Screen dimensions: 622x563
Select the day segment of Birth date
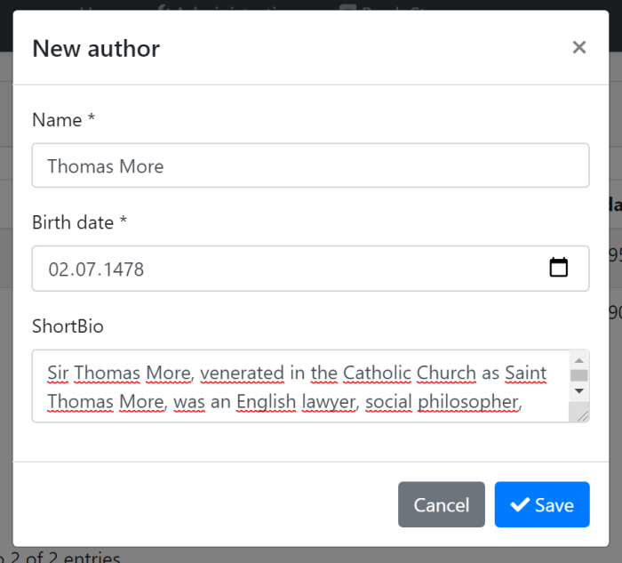tap(59, 269)
